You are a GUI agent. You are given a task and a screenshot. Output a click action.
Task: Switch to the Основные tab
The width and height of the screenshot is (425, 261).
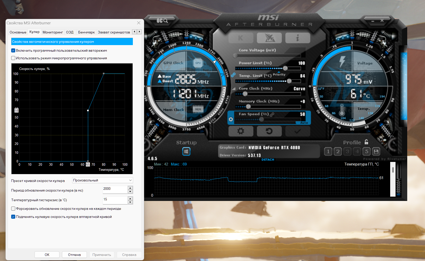click(x=18, y=32)
